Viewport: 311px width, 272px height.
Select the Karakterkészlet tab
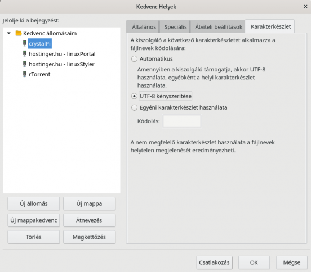tap(270, 26)
